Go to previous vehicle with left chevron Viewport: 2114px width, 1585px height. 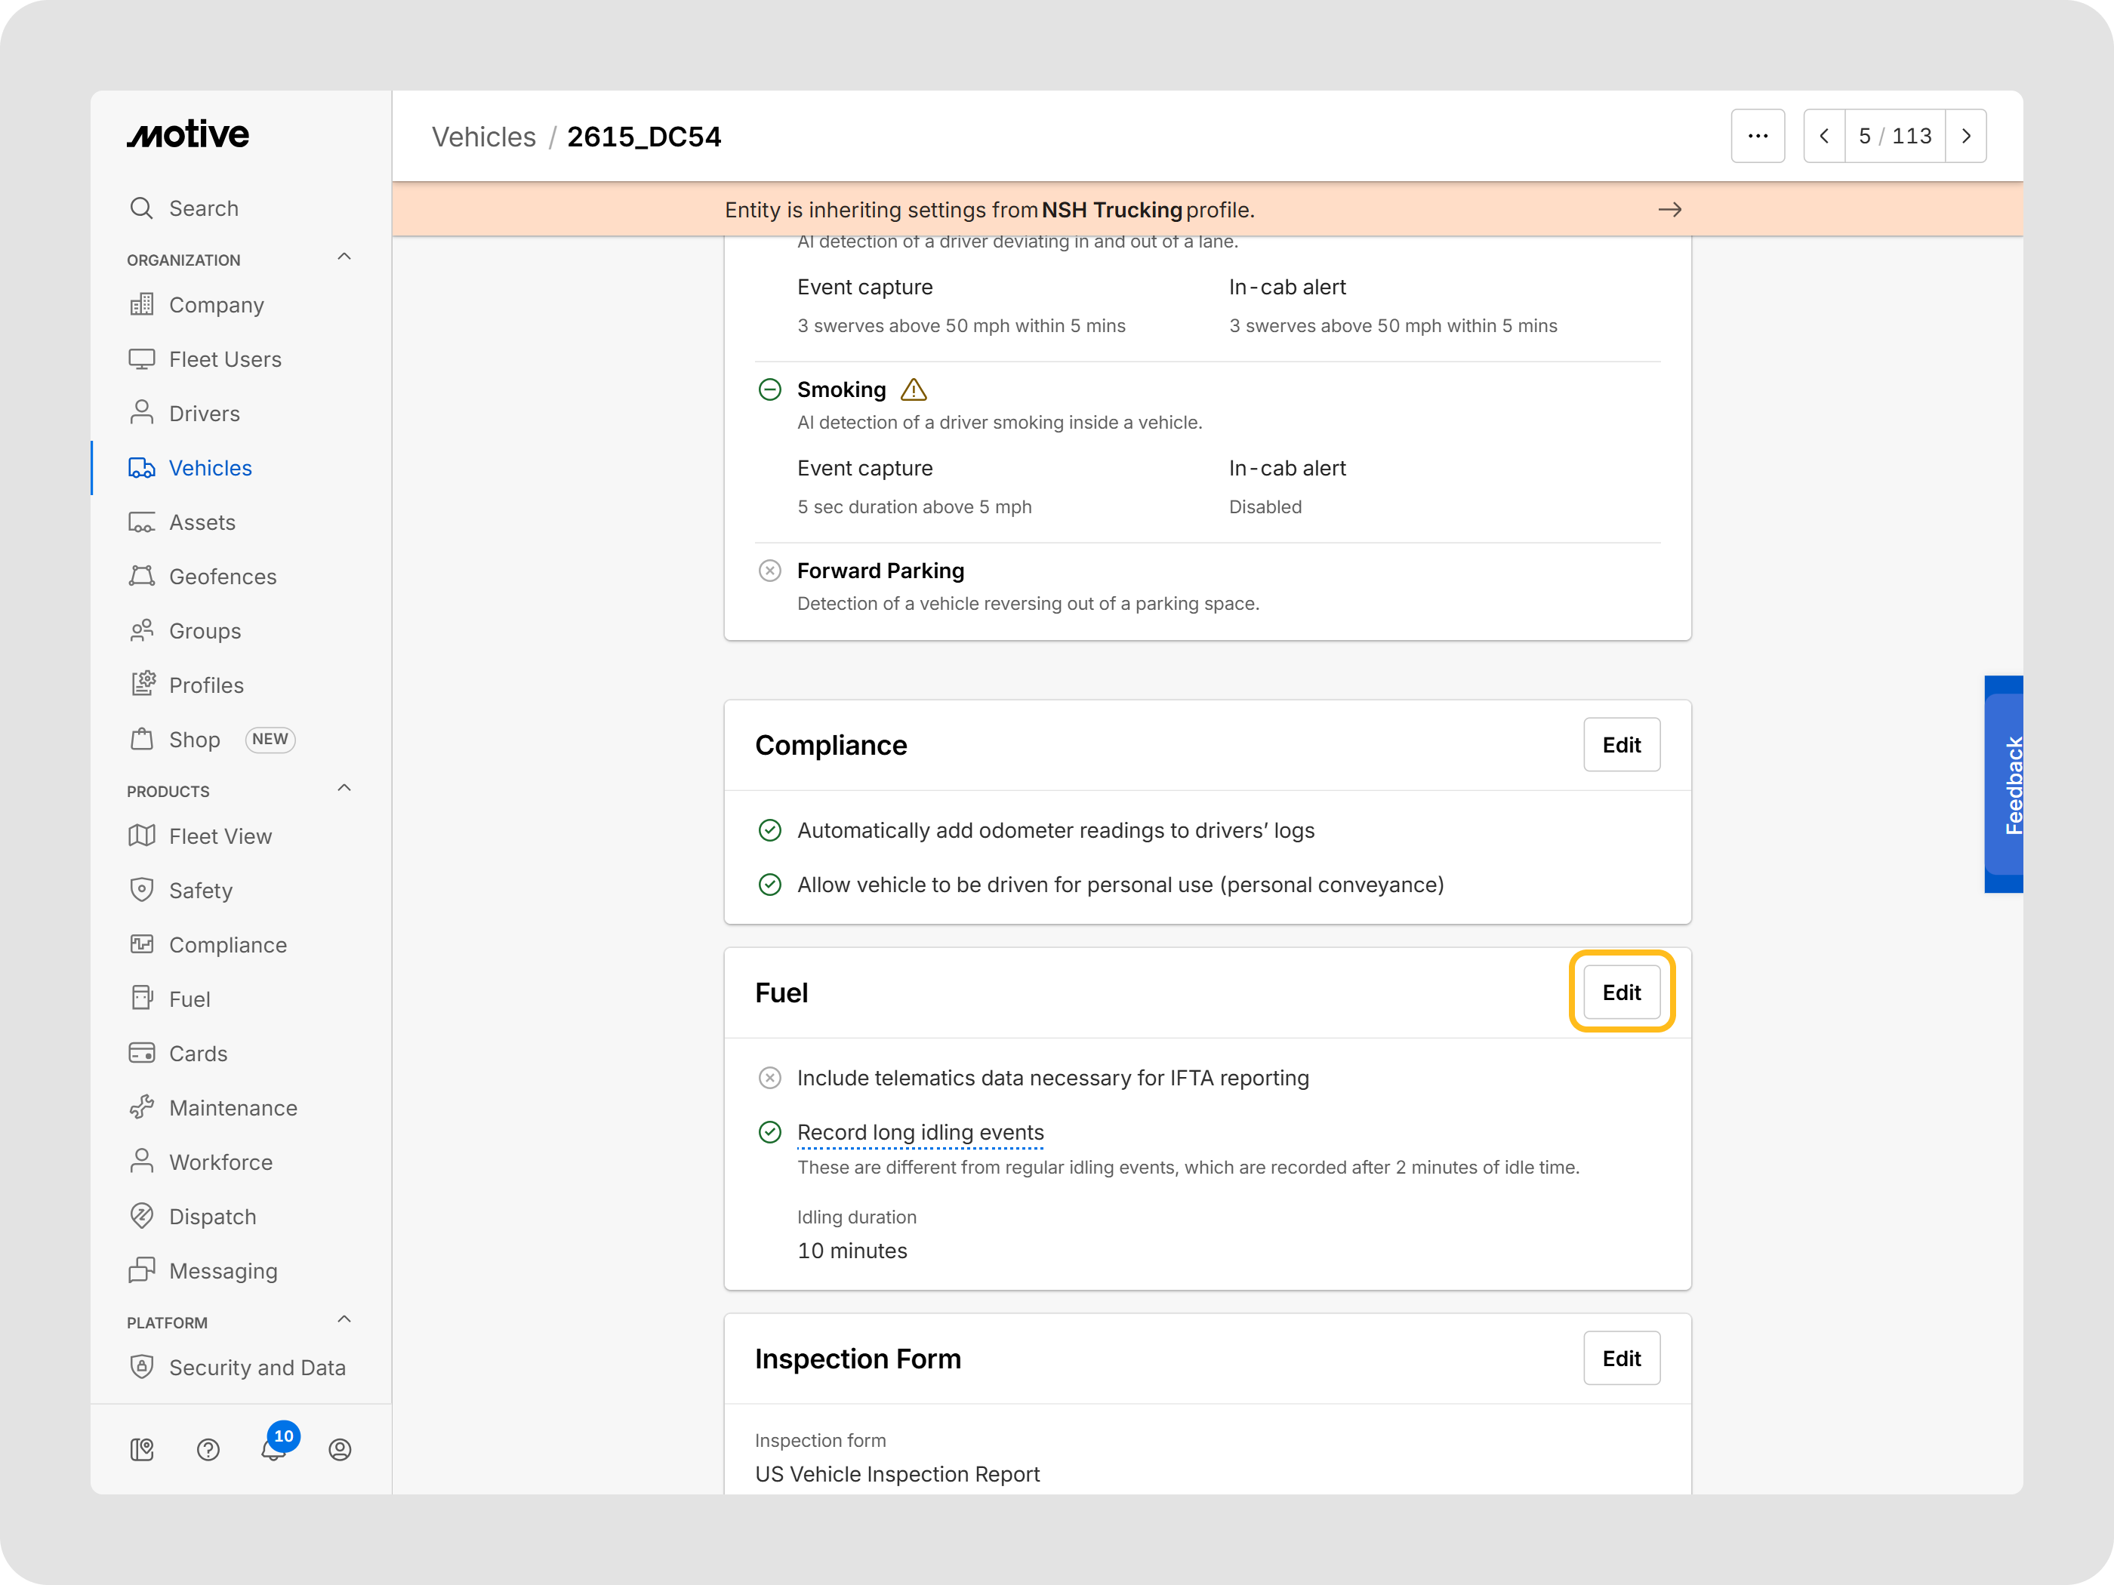[x=1823, y=136]
